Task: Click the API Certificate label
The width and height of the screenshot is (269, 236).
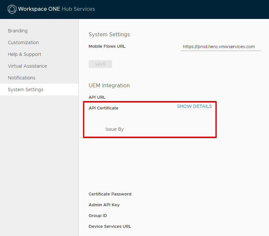Action: click(103, 108)
